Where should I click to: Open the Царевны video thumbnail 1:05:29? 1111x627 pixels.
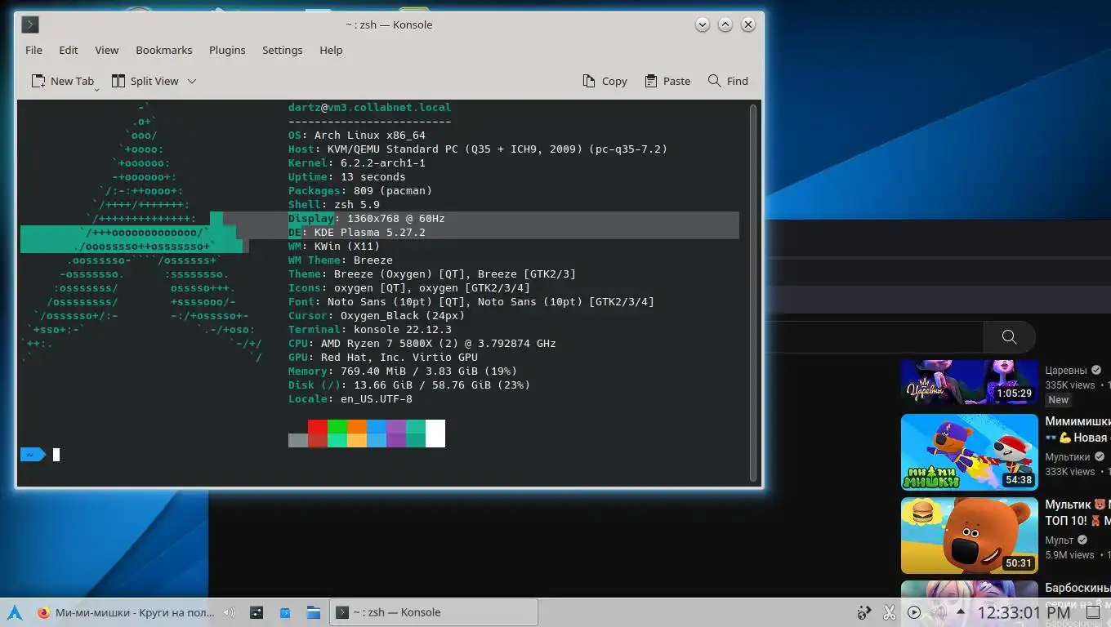[x=970, y=382]
